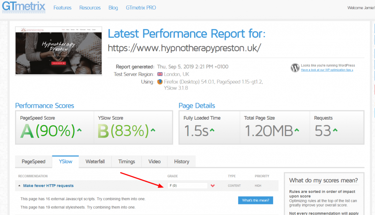This screenshot has height=215, width=375.
Task: Select the History tab
Action: (182, 161)
